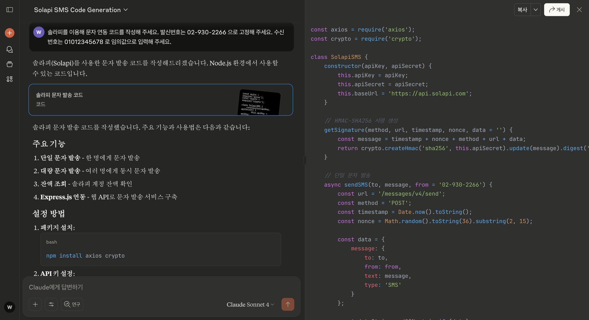
Task: Enable the 연구 research button
Action: pyautogui.click(x=72, y=304)
